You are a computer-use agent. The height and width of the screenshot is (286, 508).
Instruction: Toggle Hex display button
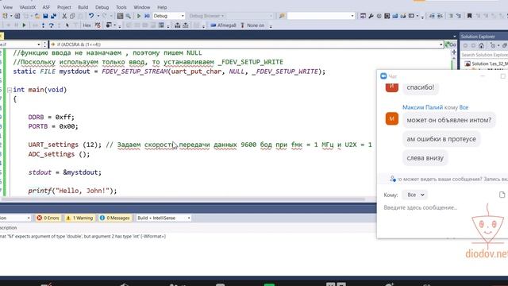(x=87, y=25)
